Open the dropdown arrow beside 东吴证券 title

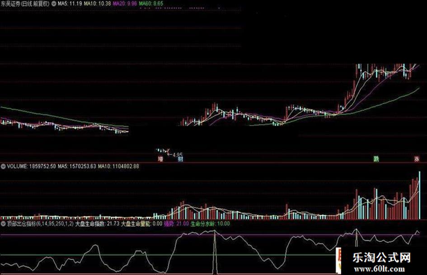click(x=54, y=4)
